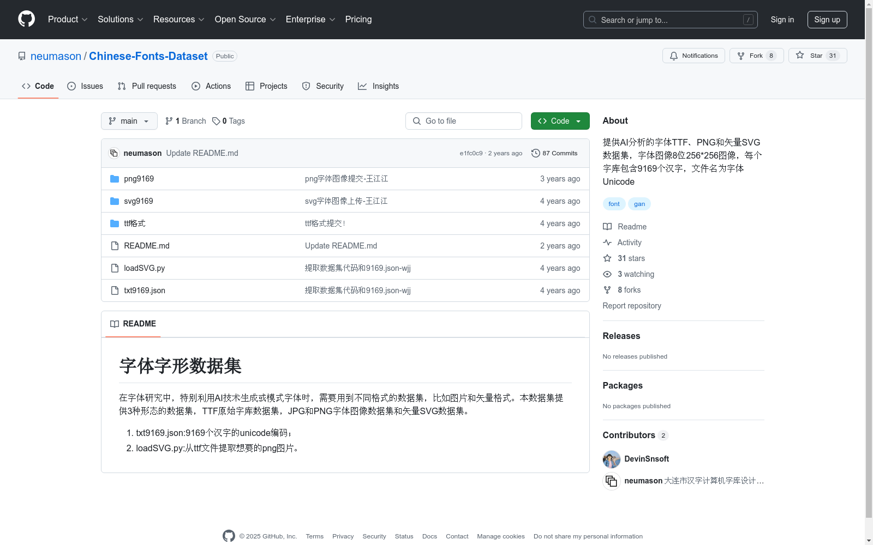
Task: Expand the Resources dropdown
Action: [178, 19]
